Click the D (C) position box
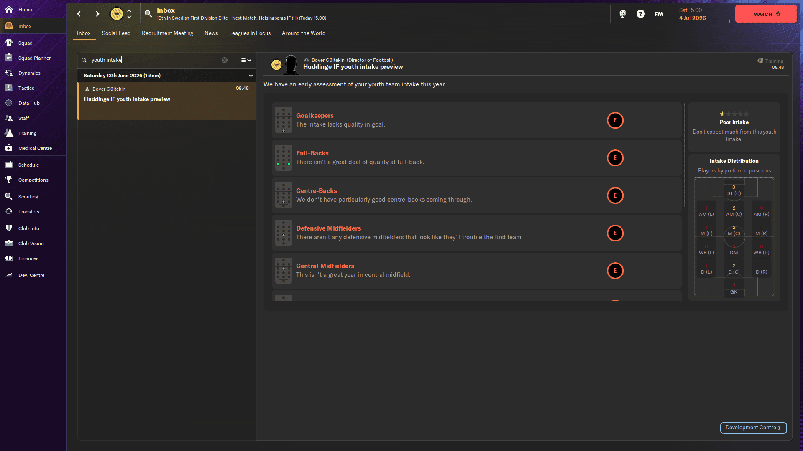 [x=734, y=269]
